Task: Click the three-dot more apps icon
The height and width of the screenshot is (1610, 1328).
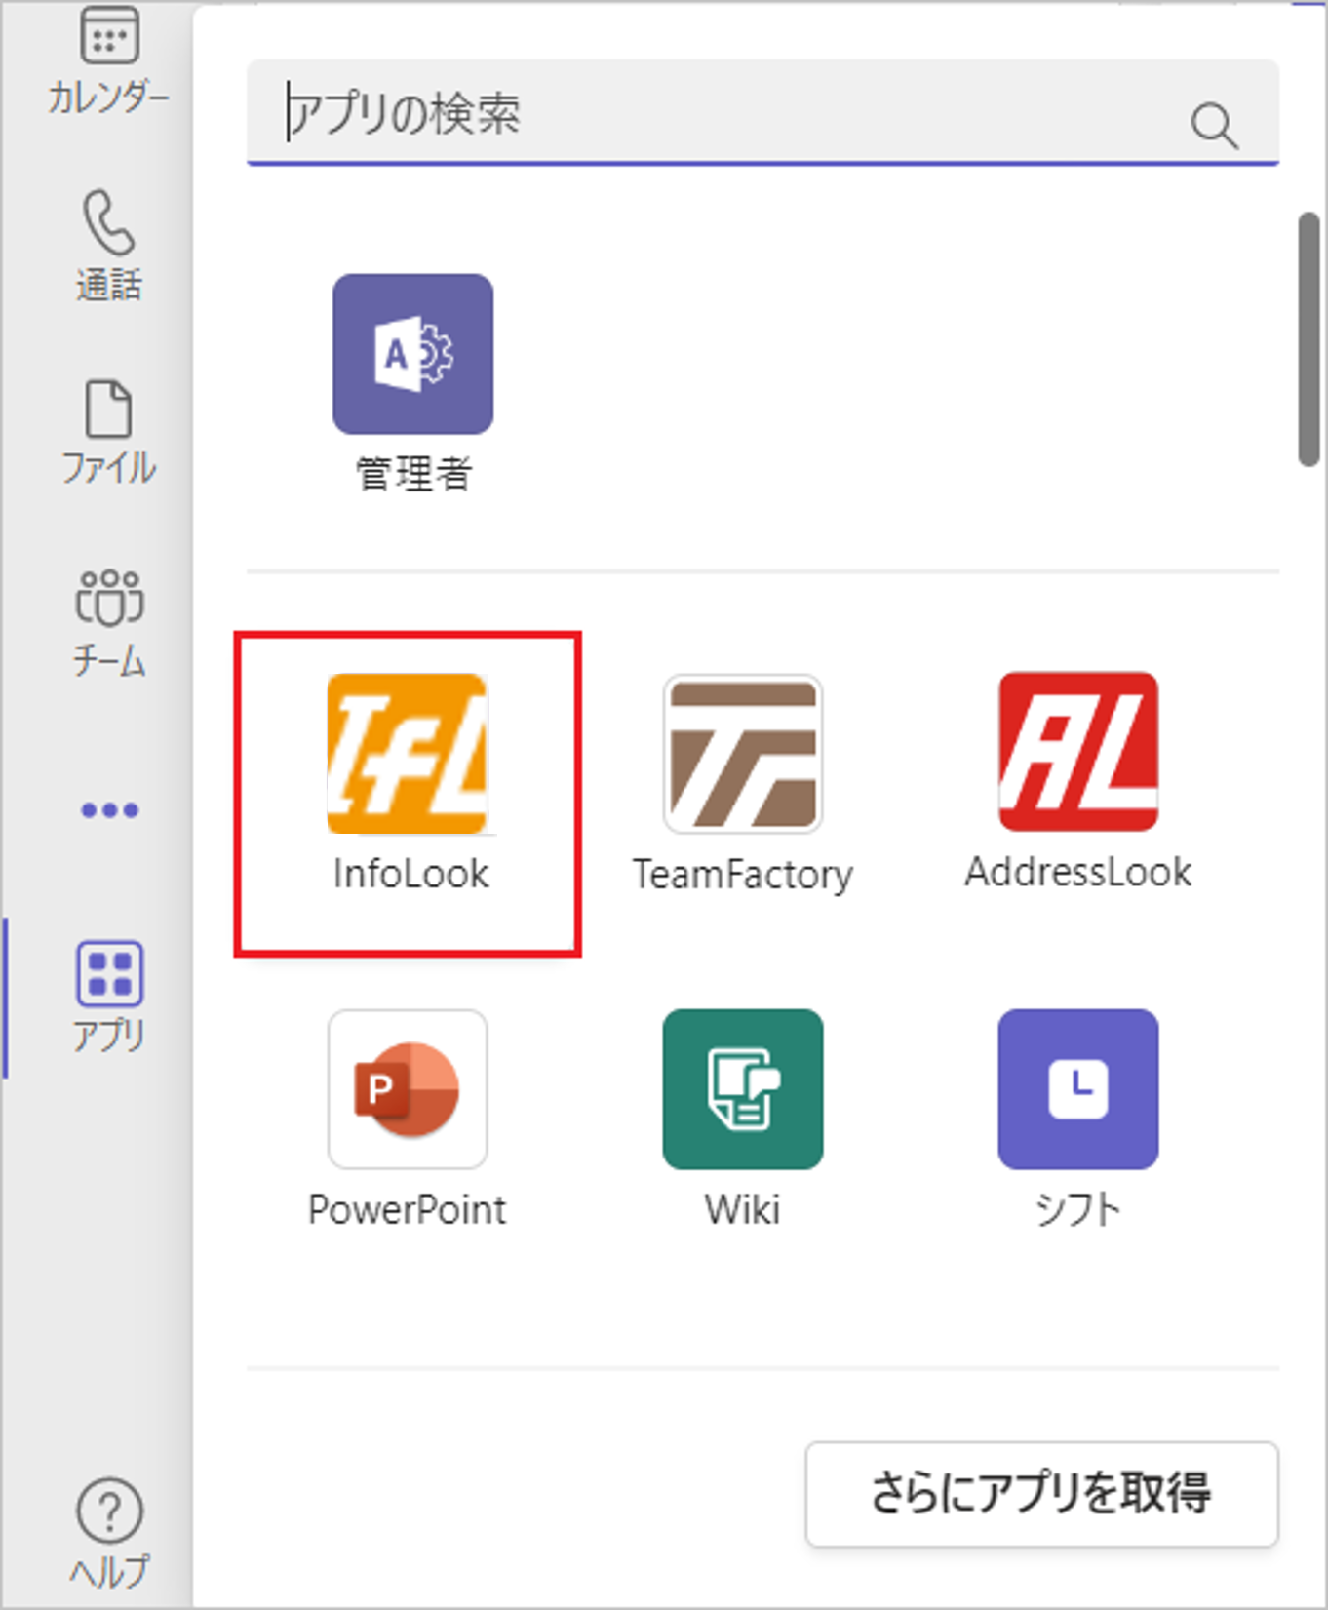Action: tap(109, 809)
